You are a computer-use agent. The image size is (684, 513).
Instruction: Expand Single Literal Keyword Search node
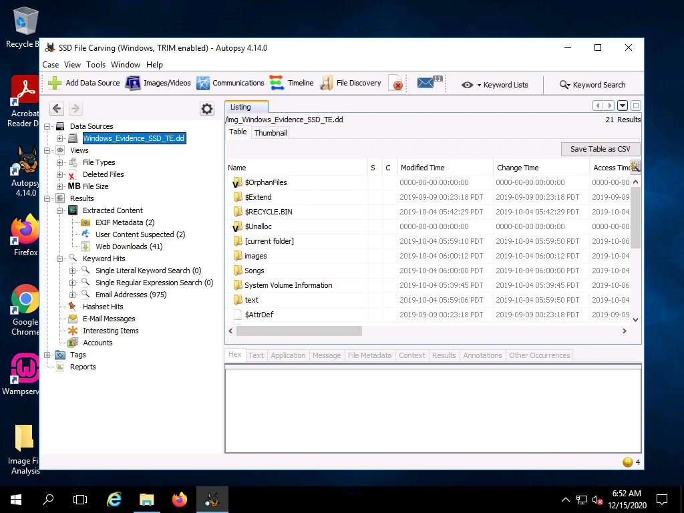coord(72,271)
